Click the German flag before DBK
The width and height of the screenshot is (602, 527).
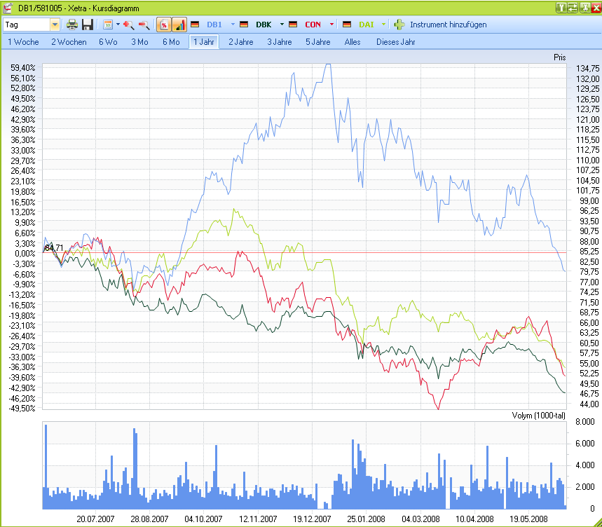pyautogui.click(x=244, y=25)
